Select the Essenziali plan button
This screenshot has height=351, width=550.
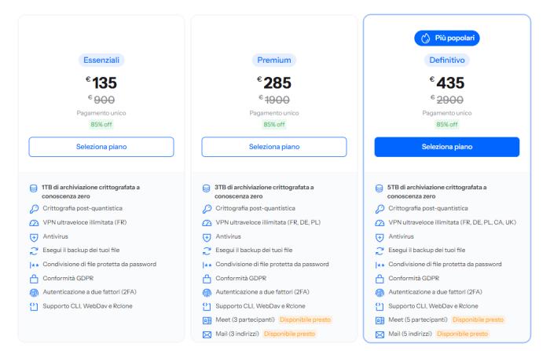[101, 147]
